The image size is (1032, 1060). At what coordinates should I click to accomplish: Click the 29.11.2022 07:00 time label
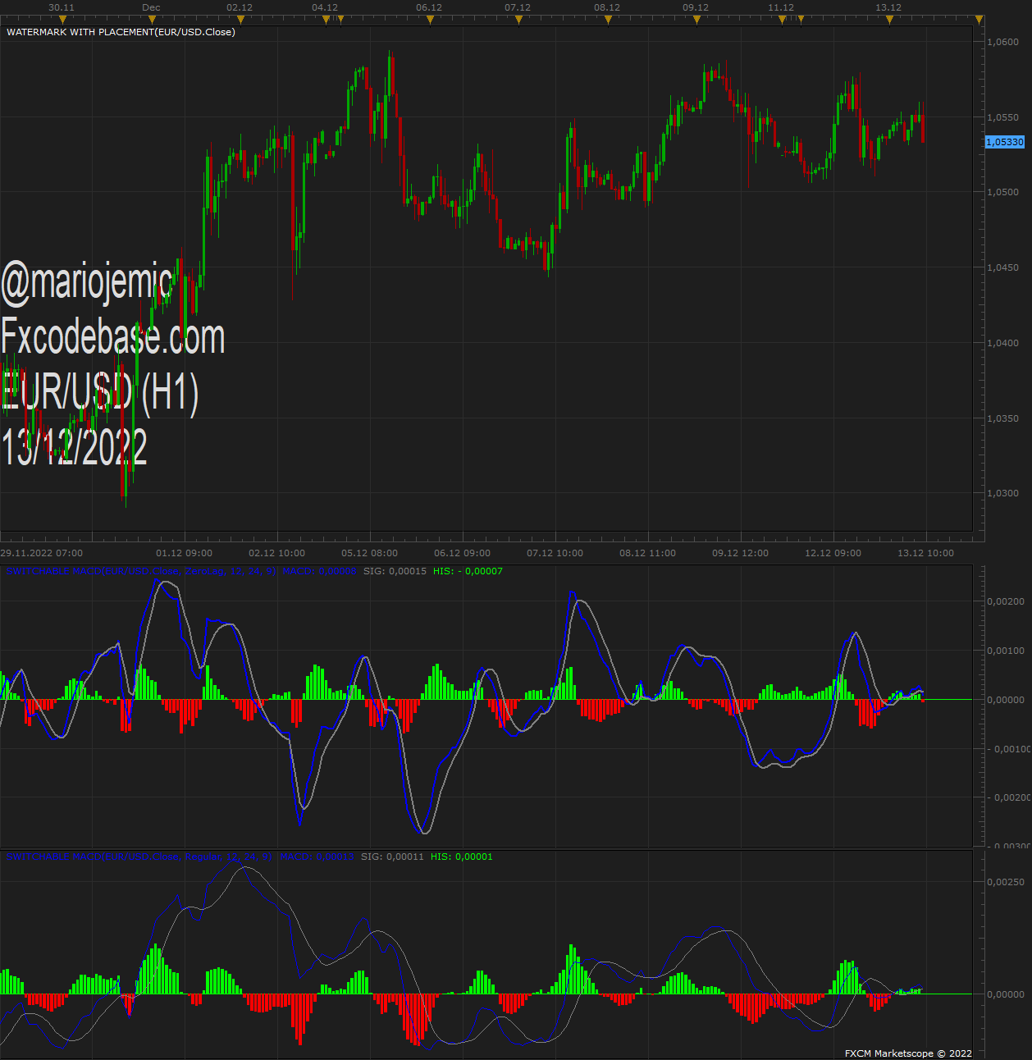pyautogui.click(x=42, y=553)
